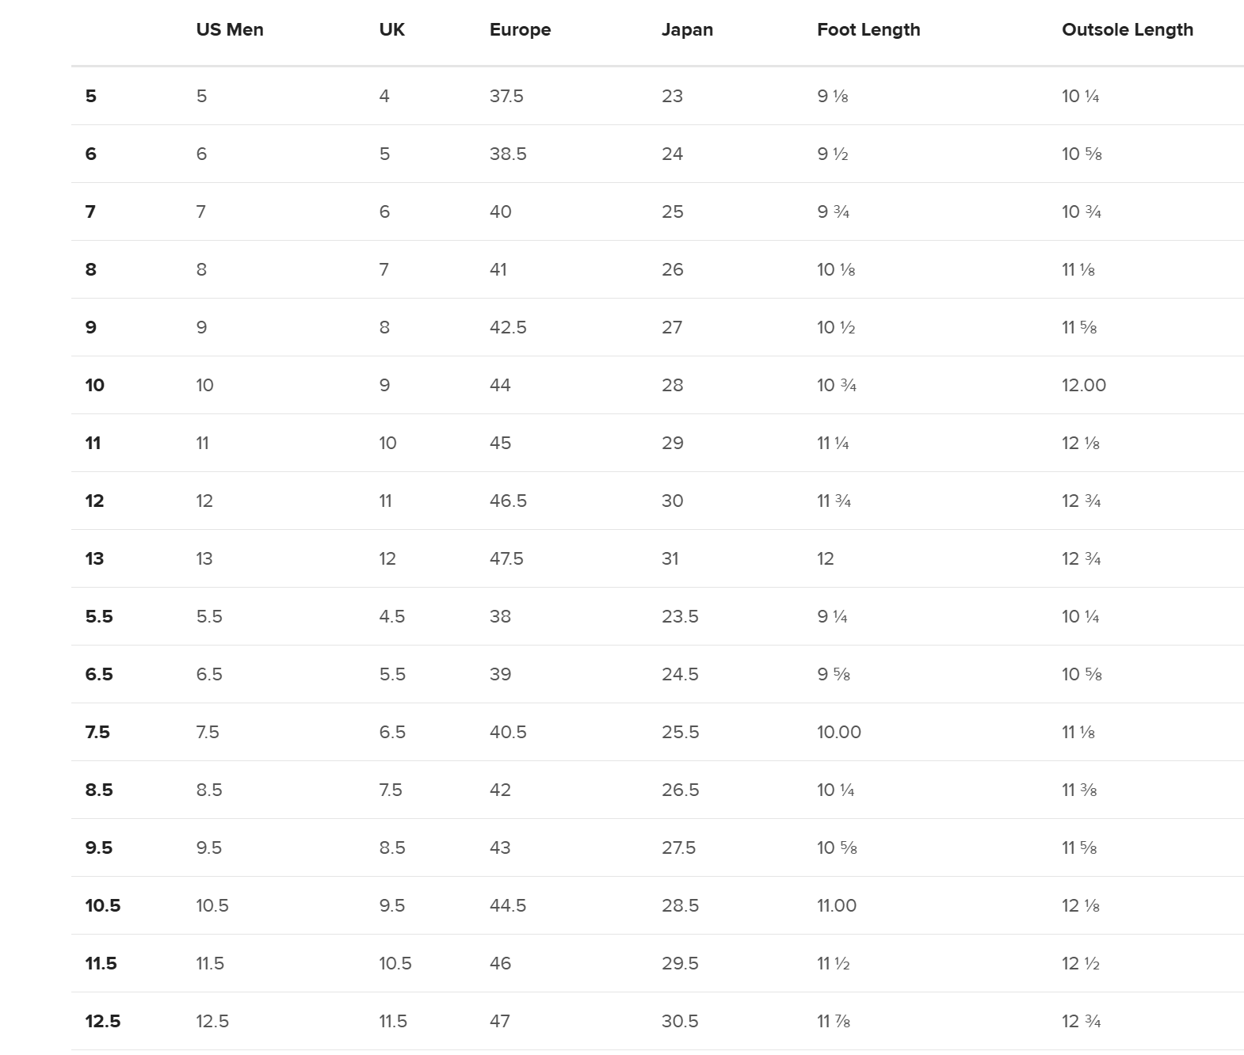Click the Europe column header
The height and width of the screenshot is (1055, 1244).
pos(520,30)
